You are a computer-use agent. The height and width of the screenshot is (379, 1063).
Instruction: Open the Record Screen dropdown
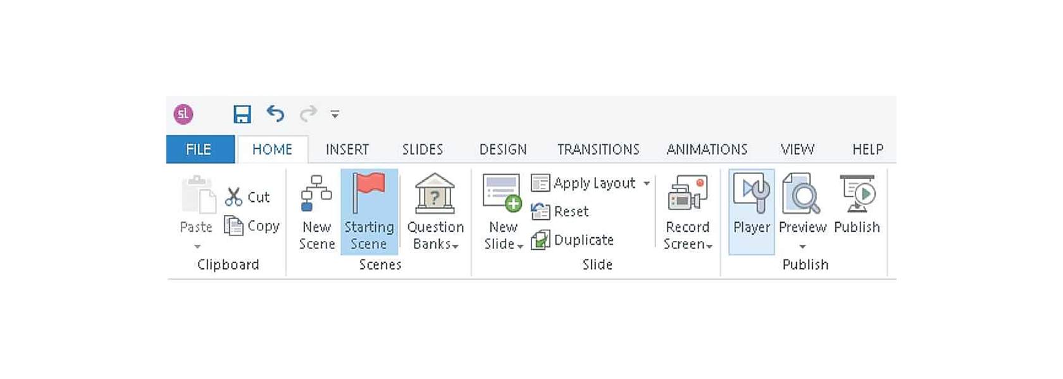[x=688, y=212]
